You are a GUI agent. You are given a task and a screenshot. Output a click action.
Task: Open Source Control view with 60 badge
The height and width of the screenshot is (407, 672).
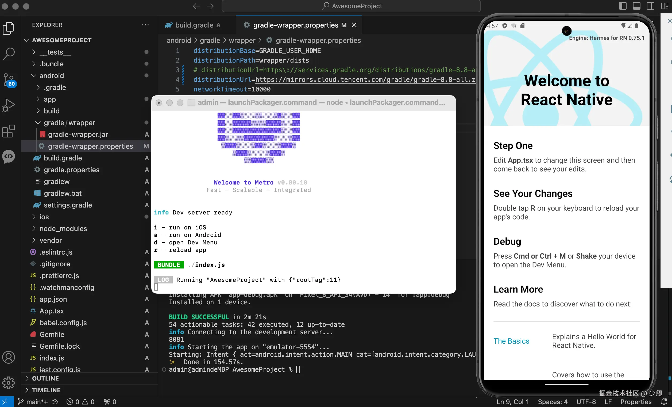point(9,80)
